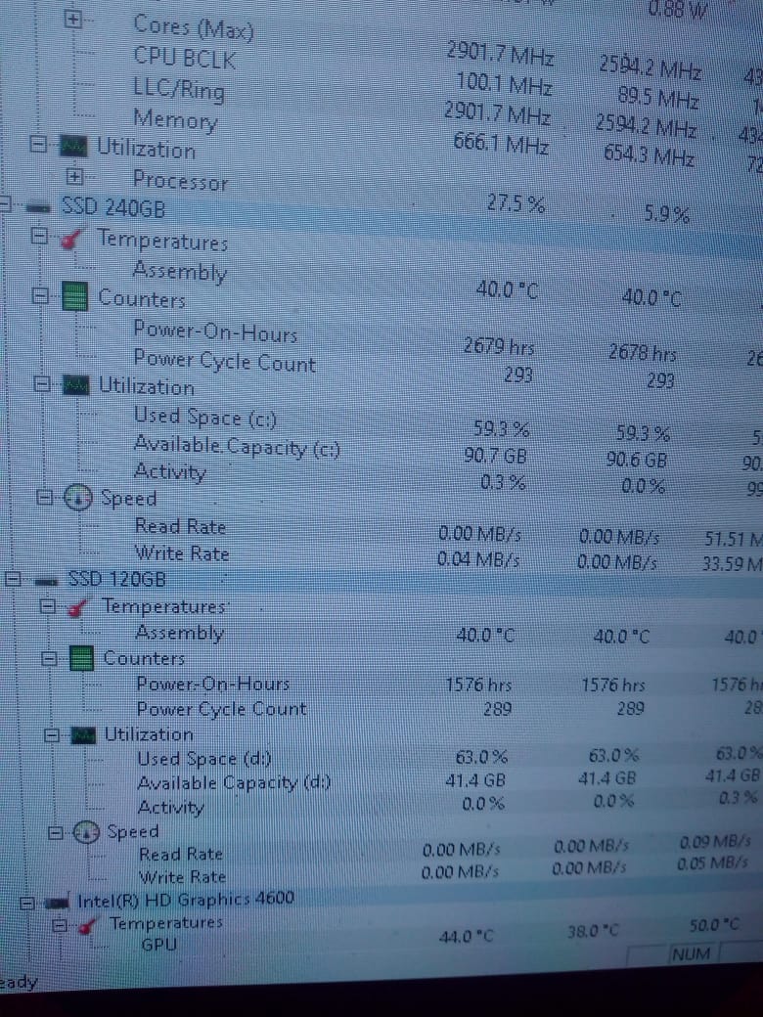Click GPU chip icon beside Intel HD Graphics 4600
Image resolution: width=763 pixels, height=1017 pixels.
[59, 903]
